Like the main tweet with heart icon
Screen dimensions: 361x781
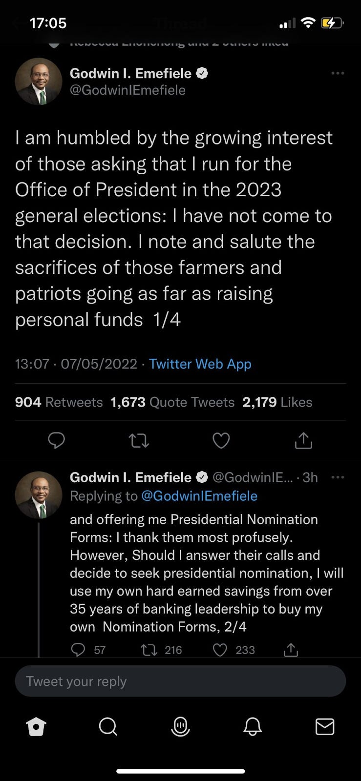(x=221, y=440)
